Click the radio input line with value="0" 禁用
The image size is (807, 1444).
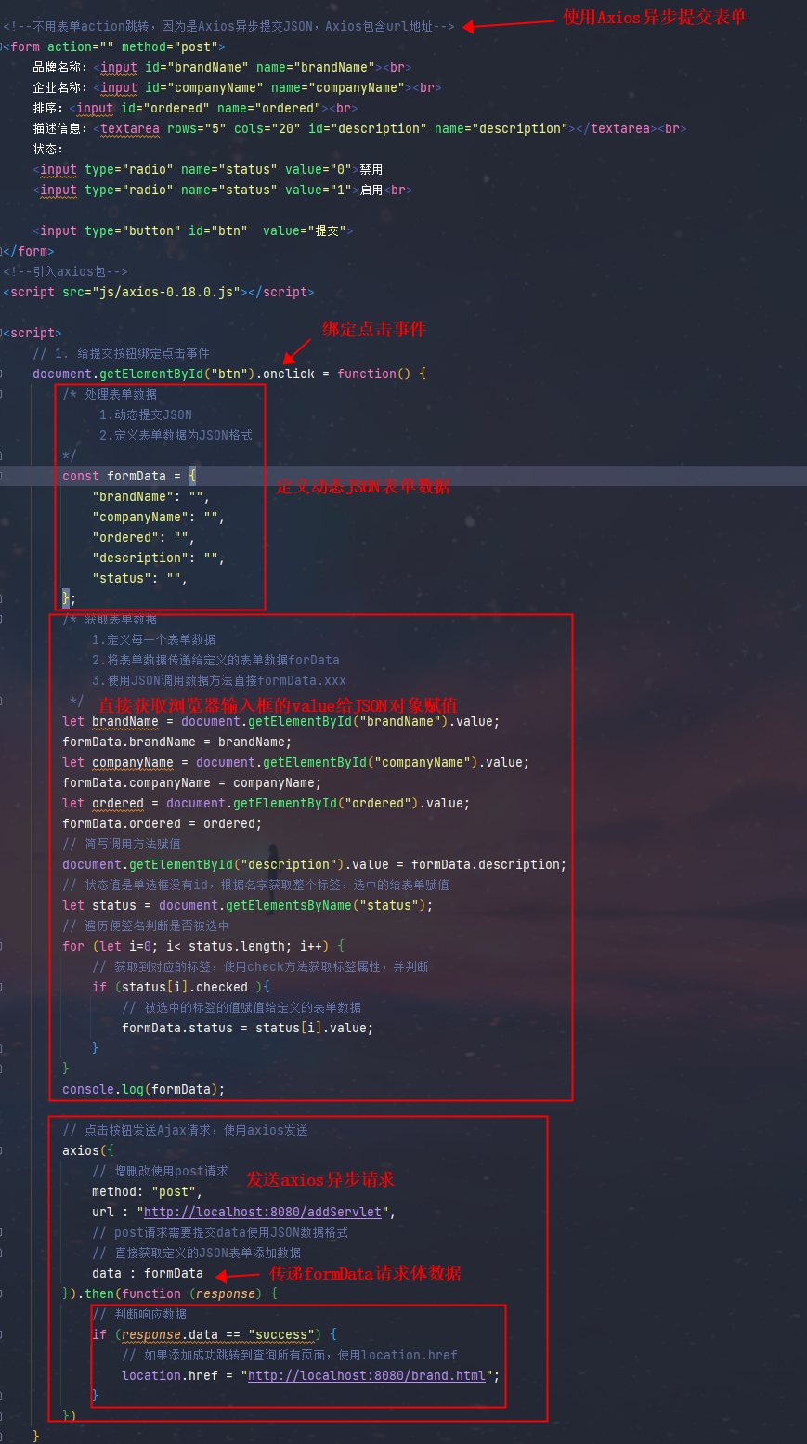coord(207,169)
